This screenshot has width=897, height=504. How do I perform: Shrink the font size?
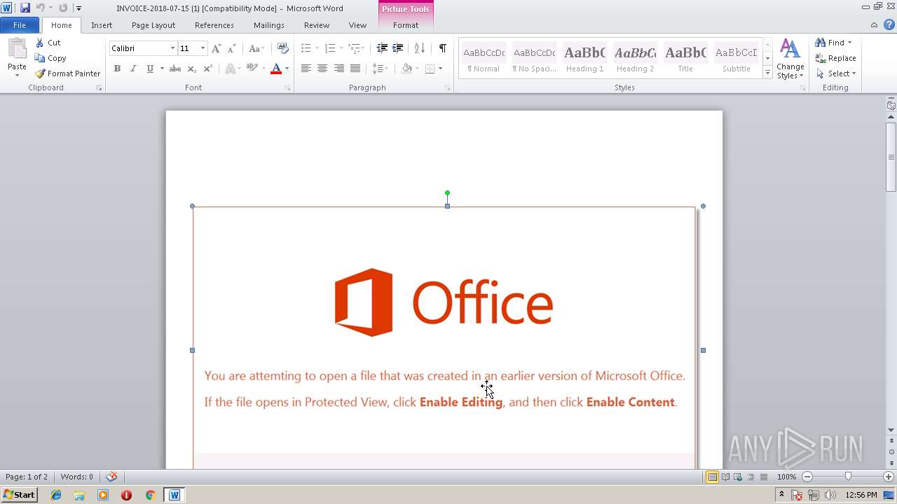(x=231, y=48)
